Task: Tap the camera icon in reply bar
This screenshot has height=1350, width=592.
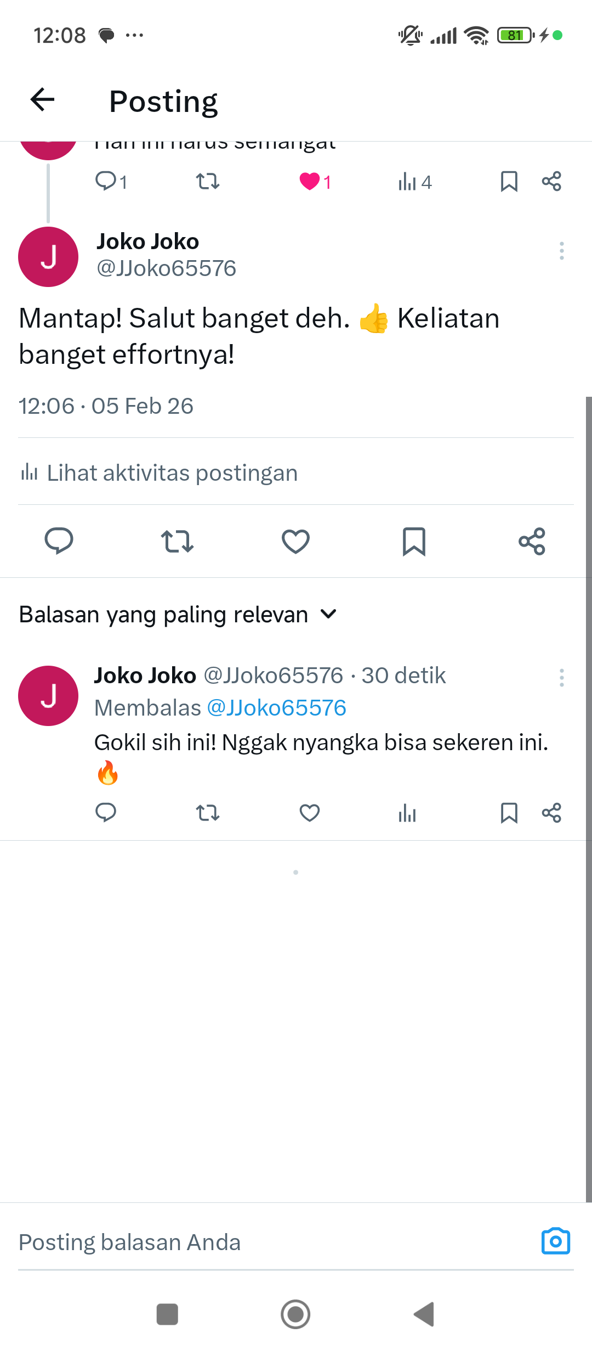Action: (555, 1241)
